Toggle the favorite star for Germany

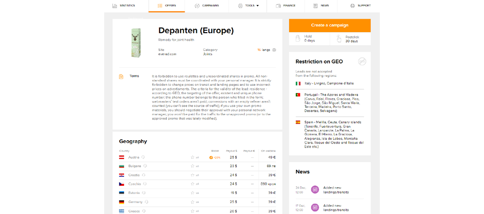point(193,202)
